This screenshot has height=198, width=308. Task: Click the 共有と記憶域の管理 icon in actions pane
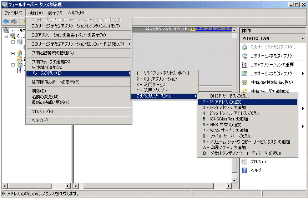tap(244, 83)
